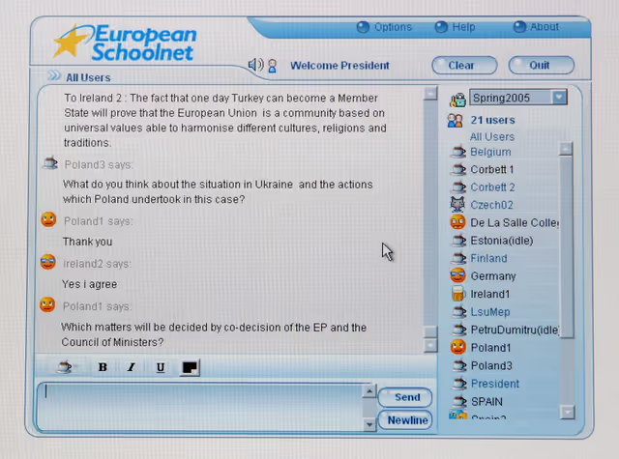Viewport: 619px width, 459px height.
Task: Open the Help menu
Action: coord(456,27)
